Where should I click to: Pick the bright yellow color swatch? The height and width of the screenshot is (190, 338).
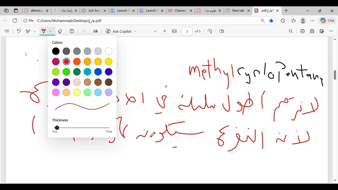(109, 61)
